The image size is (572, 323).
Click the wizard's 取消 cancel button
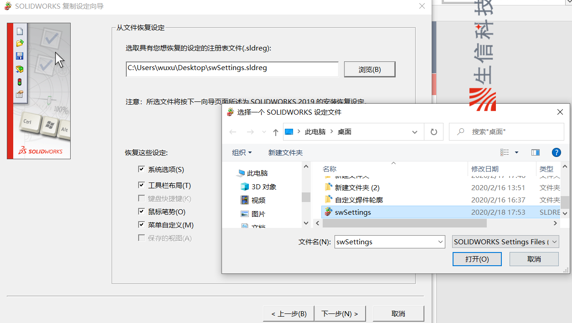398,314
